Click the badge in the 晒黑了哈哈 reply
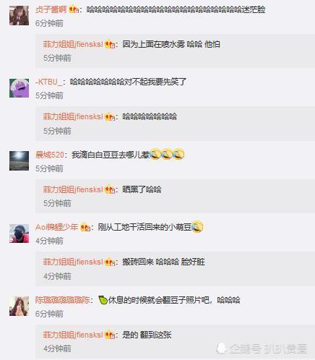315x360 pixels. pyautogui.click(x=110, y=189)
